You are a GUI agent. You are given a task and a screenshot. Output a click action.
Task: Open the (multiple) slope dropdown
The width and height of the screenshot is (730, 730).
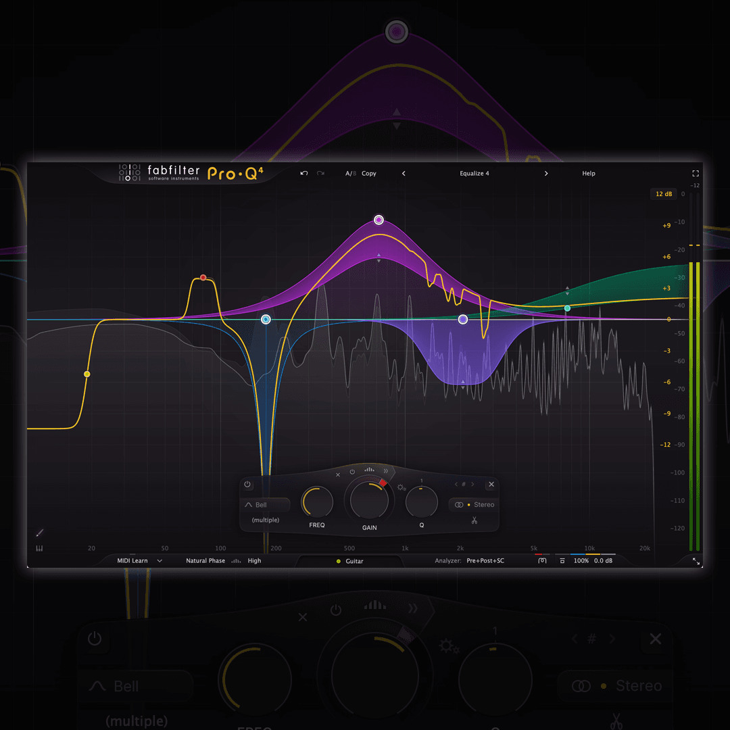[266, 520]
